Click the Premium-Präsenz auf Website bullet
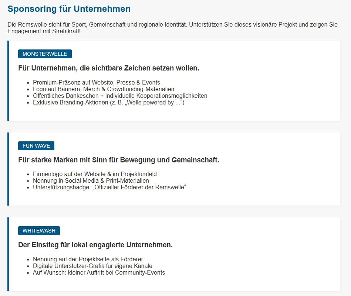 [x=97, y=82]
